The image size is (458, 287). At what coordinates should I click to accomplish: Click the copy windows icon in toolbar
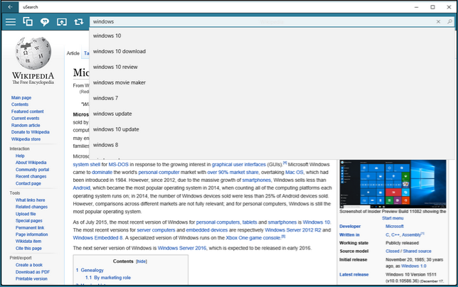tap(28, 21)
